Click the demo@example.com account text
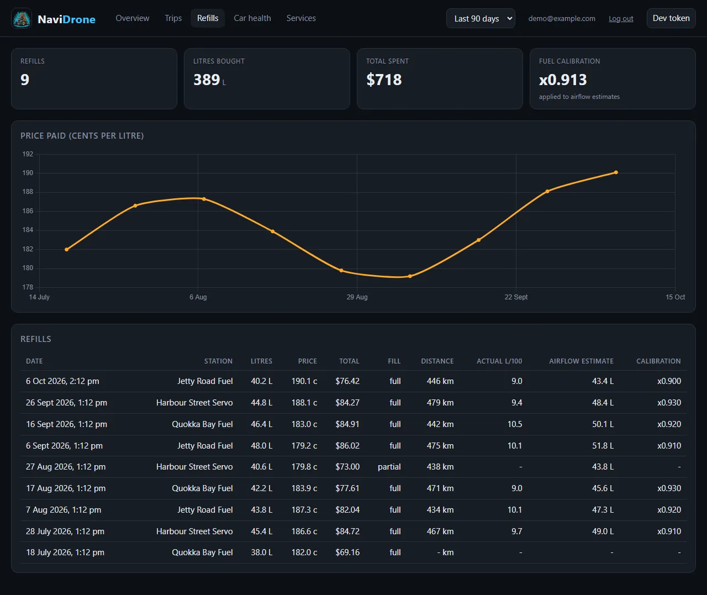 [x=562, y=18]
